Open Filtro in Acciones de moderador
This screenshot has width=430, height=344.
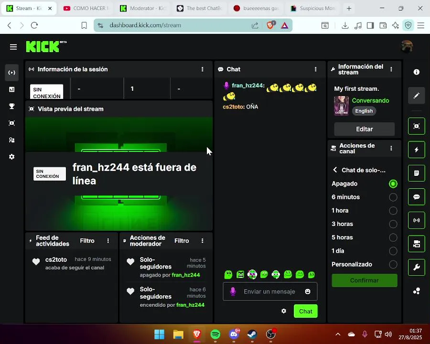[182, 241]
